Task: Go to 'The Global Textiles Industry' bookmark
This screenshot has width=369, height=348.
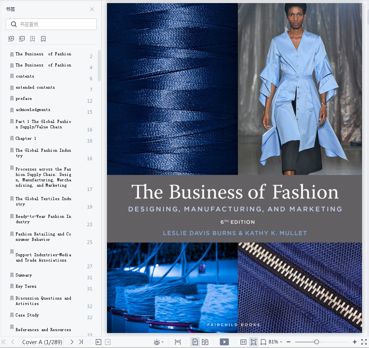Action: (x=43, y=201)
